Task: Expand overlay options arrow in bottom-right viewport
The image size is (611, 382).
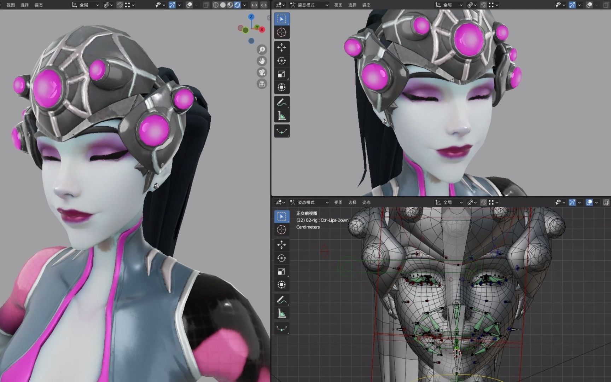Action: (x=597, y=202)
